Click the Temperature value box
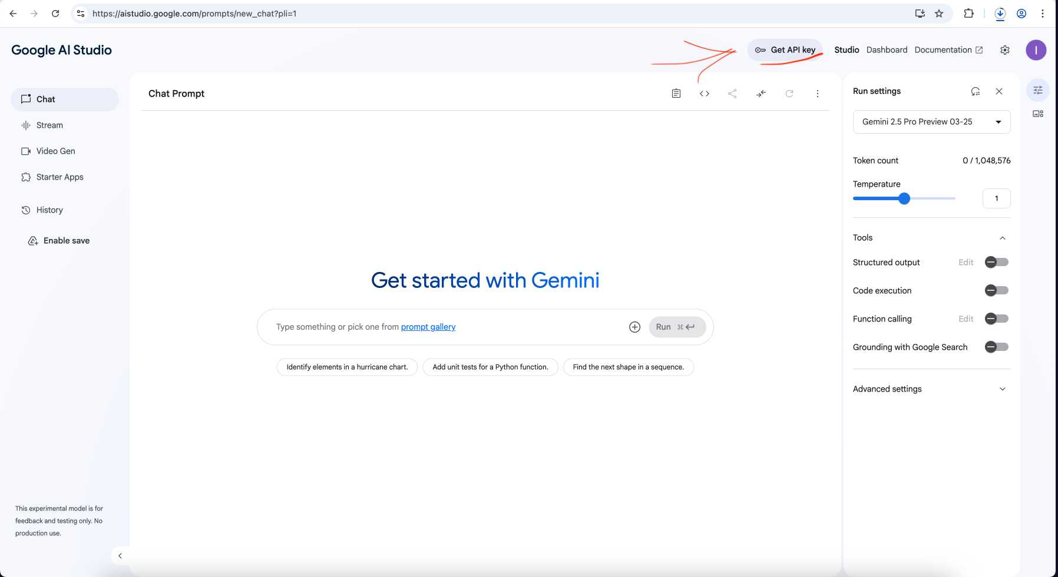 point(997,198)
